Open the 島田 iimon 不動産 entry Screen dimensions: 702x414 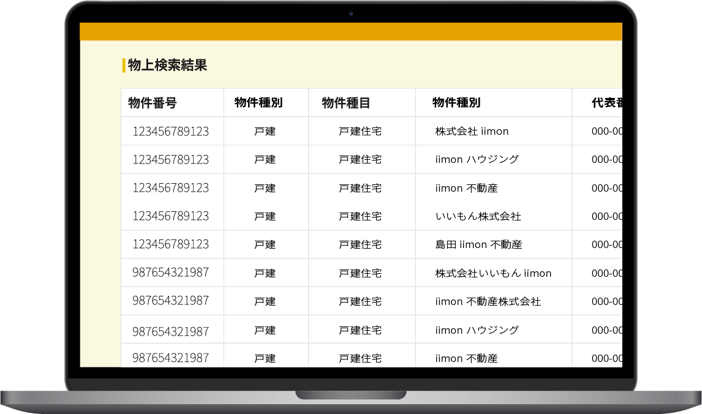pos(478,244)
